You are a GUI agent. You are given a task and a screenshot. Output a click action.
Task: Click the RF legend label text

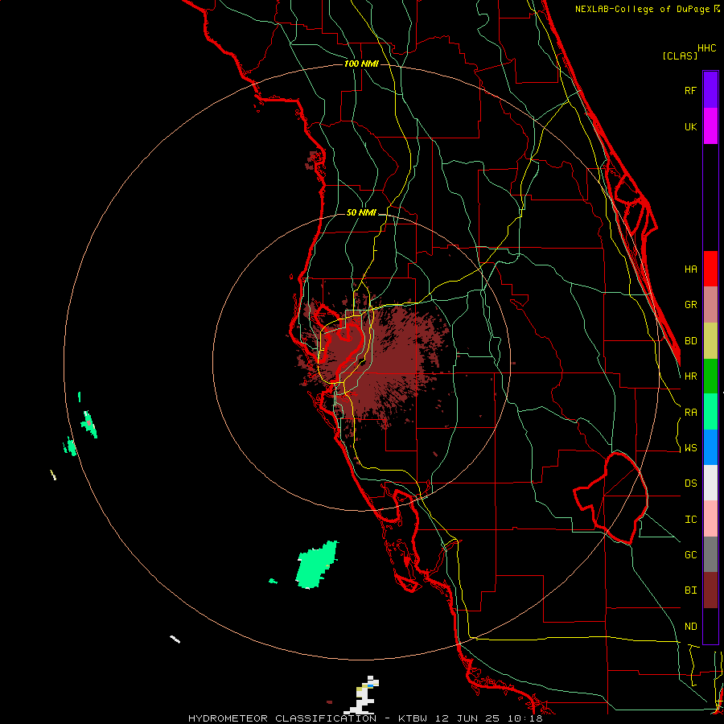(690, 90)
